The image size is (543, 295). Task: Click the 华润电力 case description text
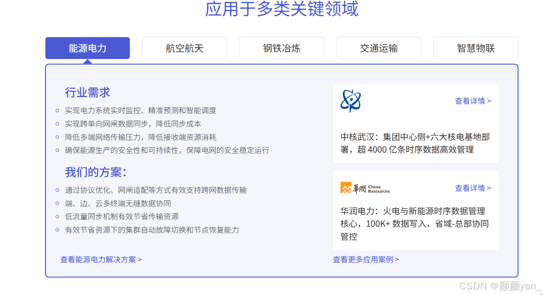415,224
